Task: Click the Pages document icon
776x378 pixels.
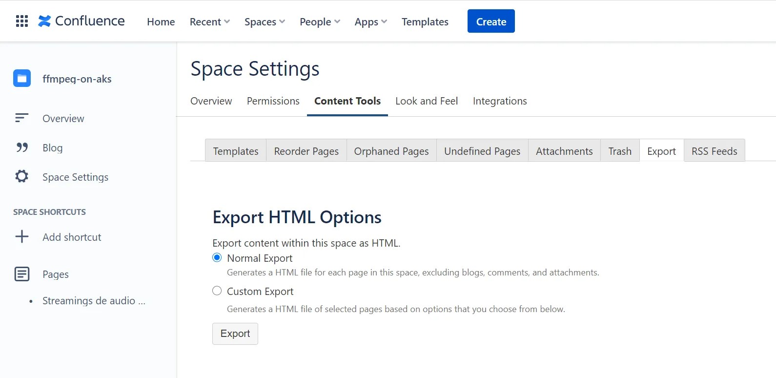Action: tap(22, 274)
